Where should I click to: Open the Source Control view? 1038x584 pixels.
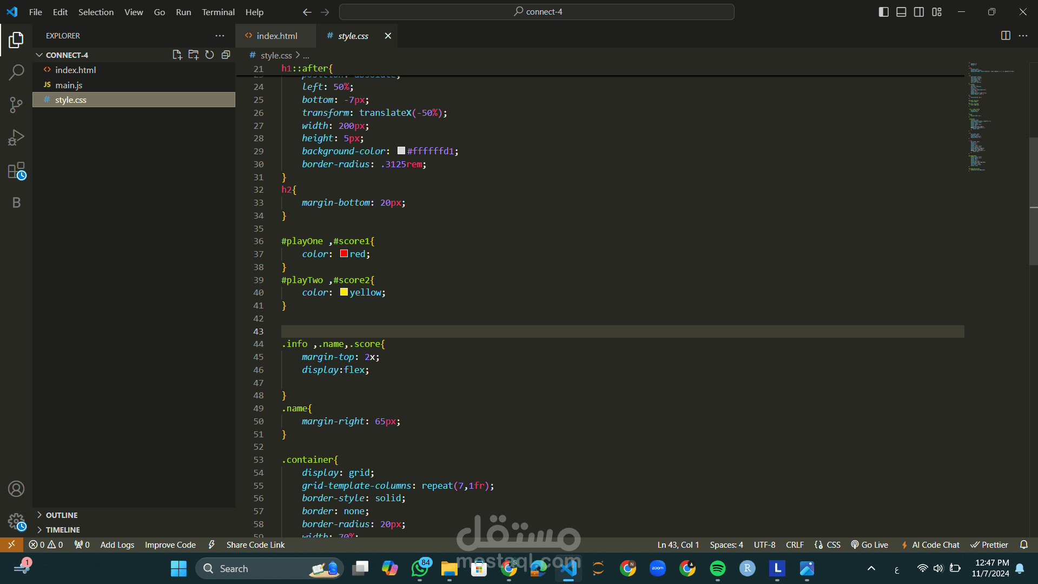click(x=16, y=104)
